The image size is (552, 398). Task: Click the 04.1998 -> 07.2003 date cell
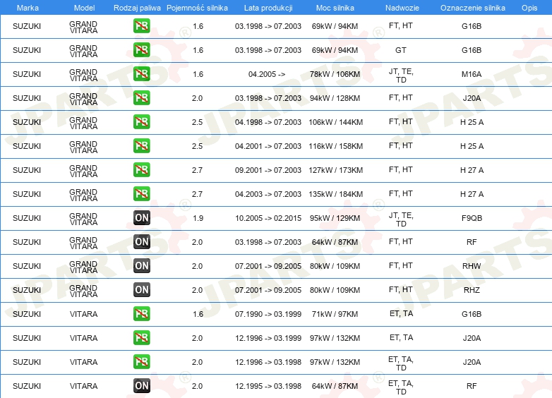point(268,122)
